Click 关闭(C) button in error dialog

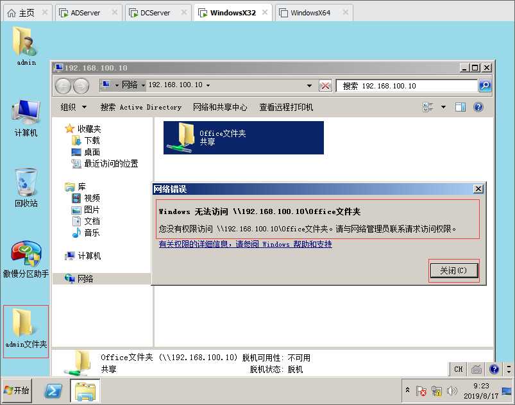tap(453, 271)
